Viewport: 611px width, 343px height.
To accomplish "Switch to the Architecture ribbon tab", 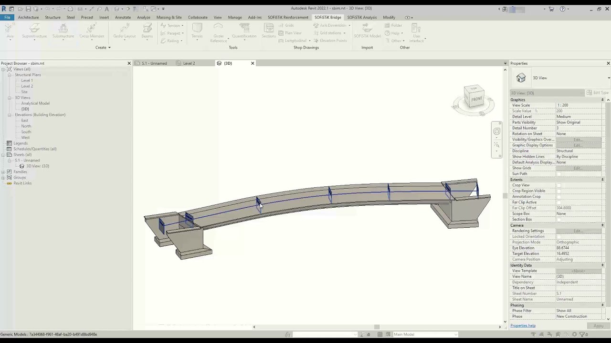I will (x=29, y=17).
